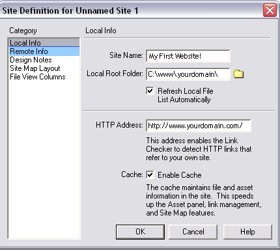
Task: Open the Remote Info category
Action: point(44,51)
